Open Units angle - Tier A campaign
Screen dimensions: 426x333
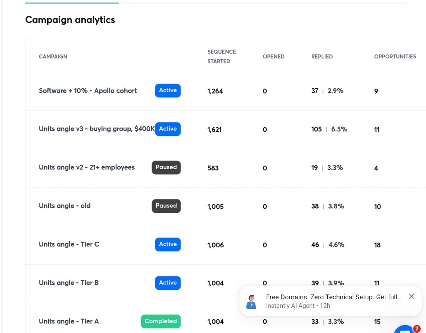click(69, 321)
